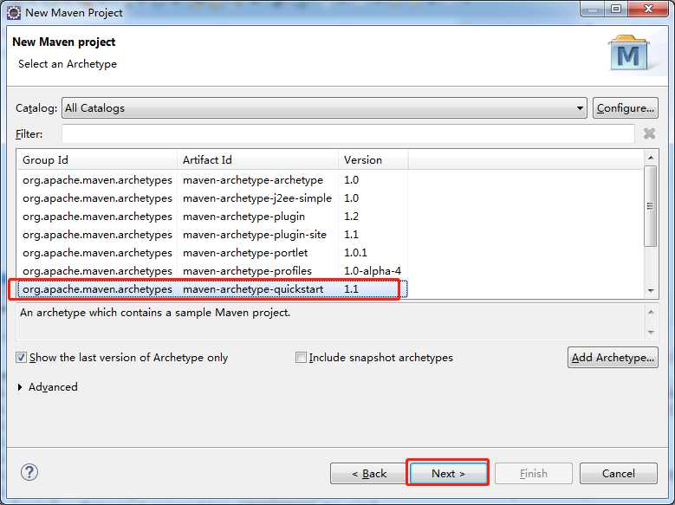This screenshot has width=675, height=505.
Task: Click the Add Archetype... button
Action: click(613, 358)
